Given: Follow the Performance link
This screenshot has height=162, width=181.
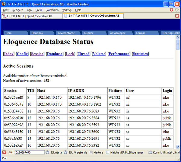Looking at the screenshot, I should pos(119,54).
